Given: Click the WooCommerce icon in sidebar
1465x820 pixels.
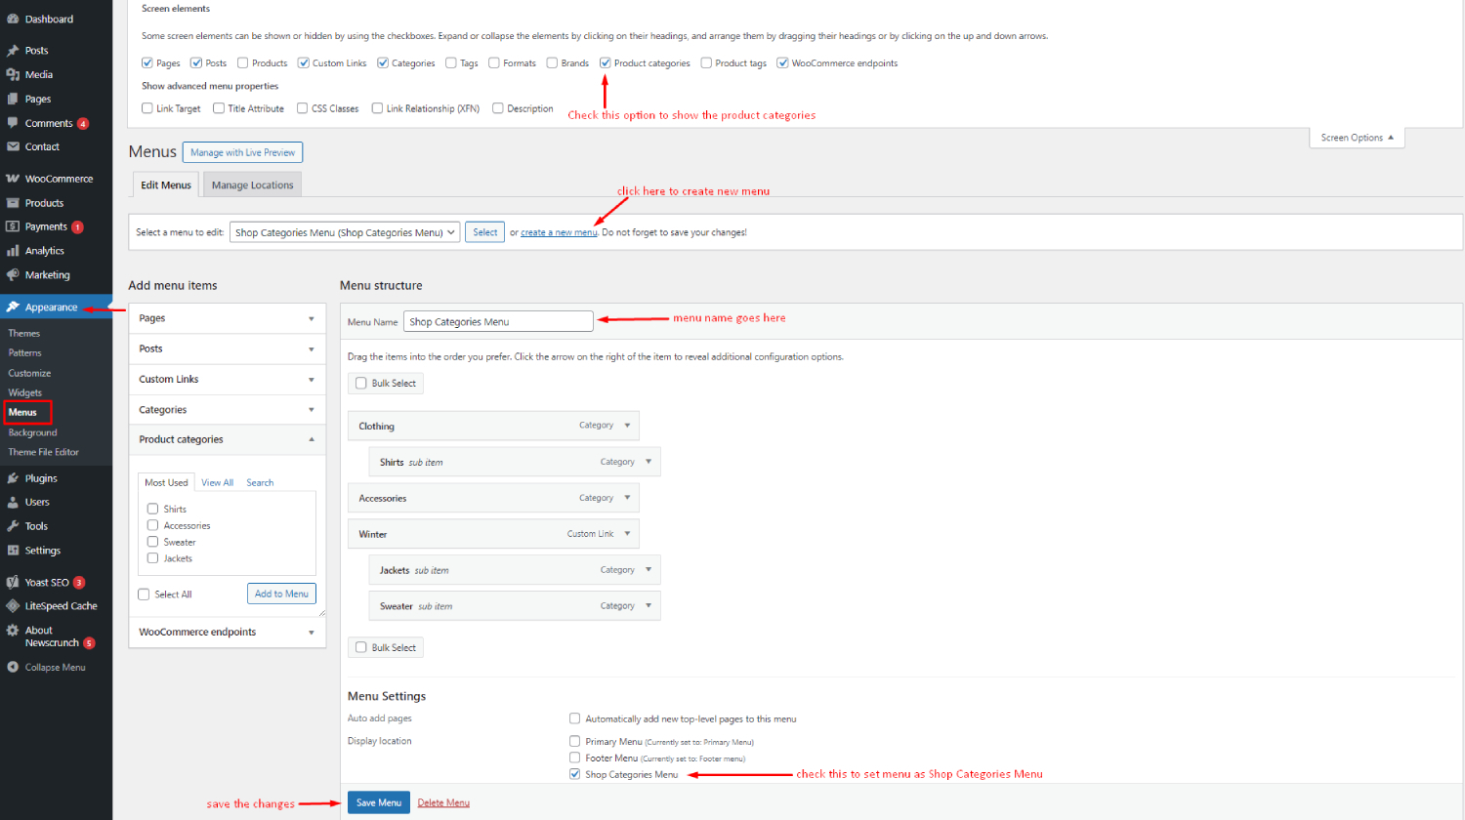Looking at the screenshot, I should click(x=13, y=179).
